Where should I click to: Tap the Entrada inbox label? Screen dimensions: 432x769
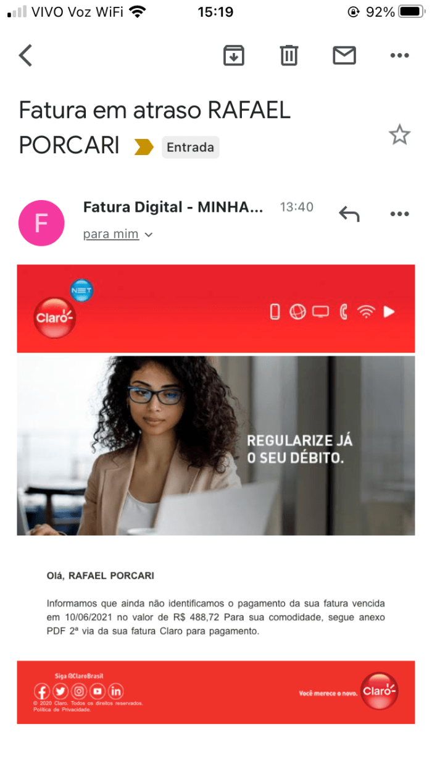click(190, 147)
